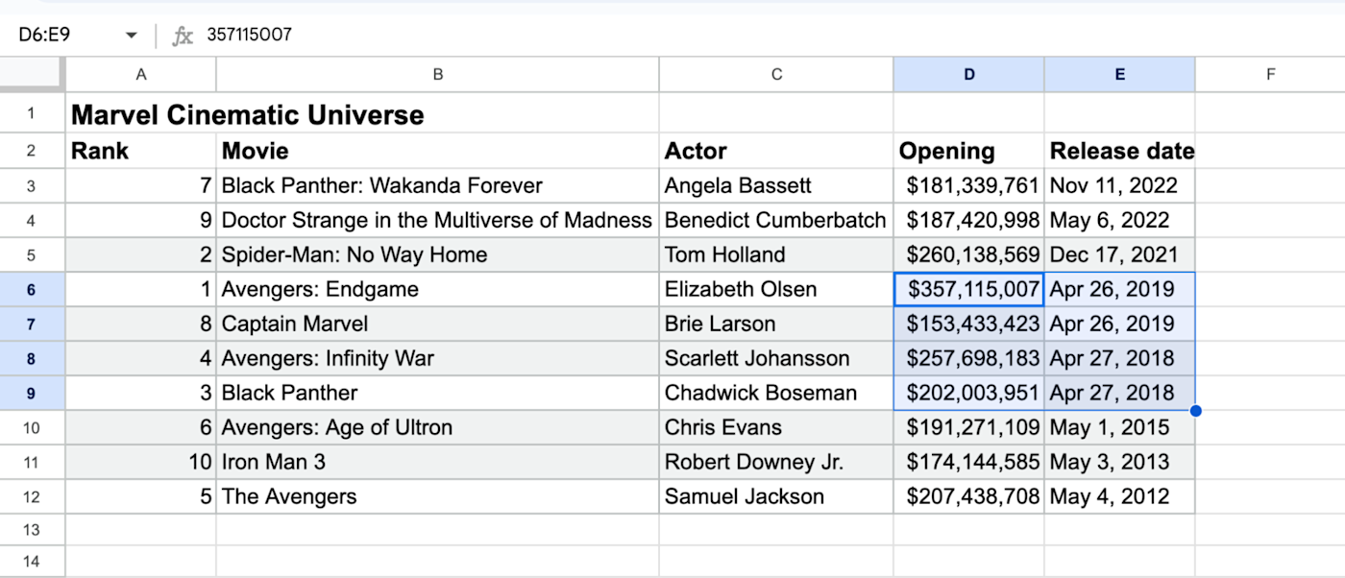The height and width of the screenshot is (578, 1345).
Task: Select column D header
Action: tap(968, 74)
